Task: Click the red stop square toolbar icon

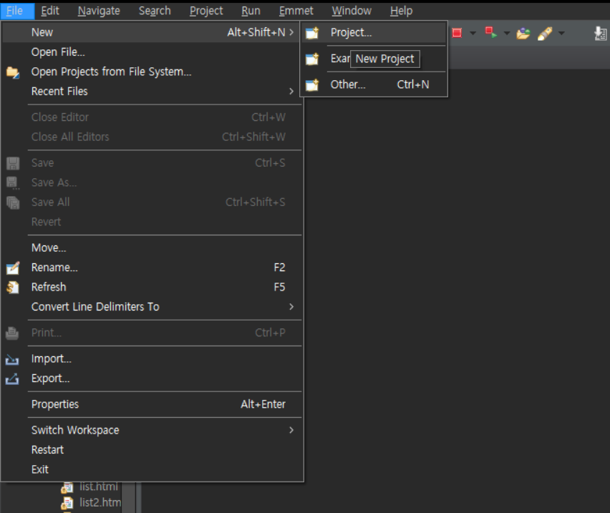Action: tap(457, 33)
